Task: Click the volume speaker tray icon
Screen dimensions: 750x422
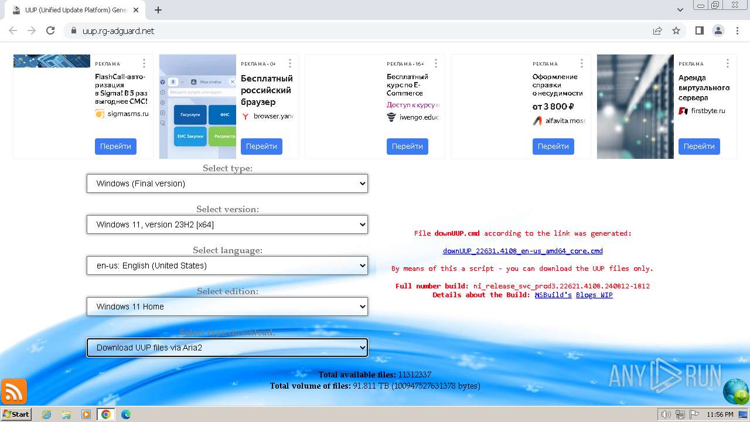Action: (666, 414)
